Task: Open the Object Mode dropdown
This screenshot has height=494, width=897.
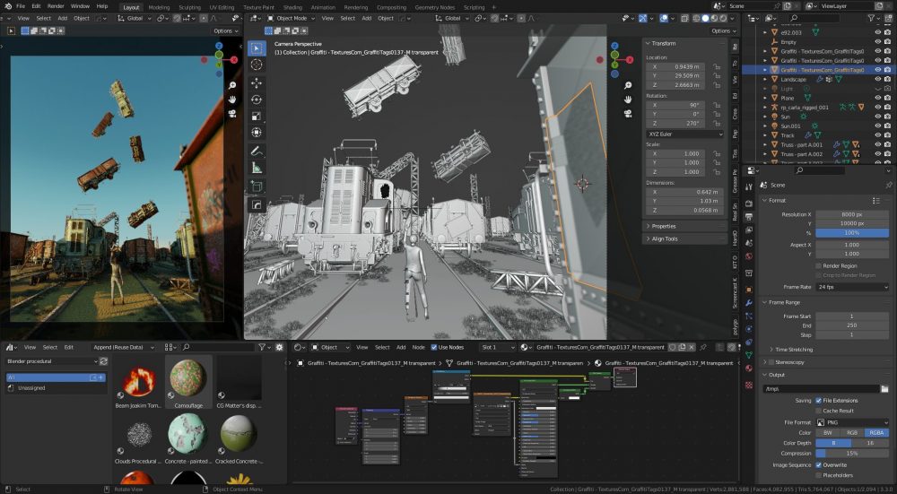Action: click(x=291, y=18)
